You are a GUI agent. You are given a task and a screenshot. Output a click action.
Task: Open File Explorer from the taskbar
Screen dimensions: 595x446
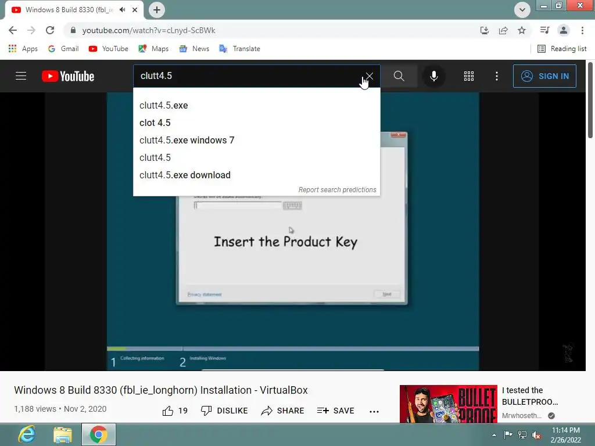click(63, 434)
